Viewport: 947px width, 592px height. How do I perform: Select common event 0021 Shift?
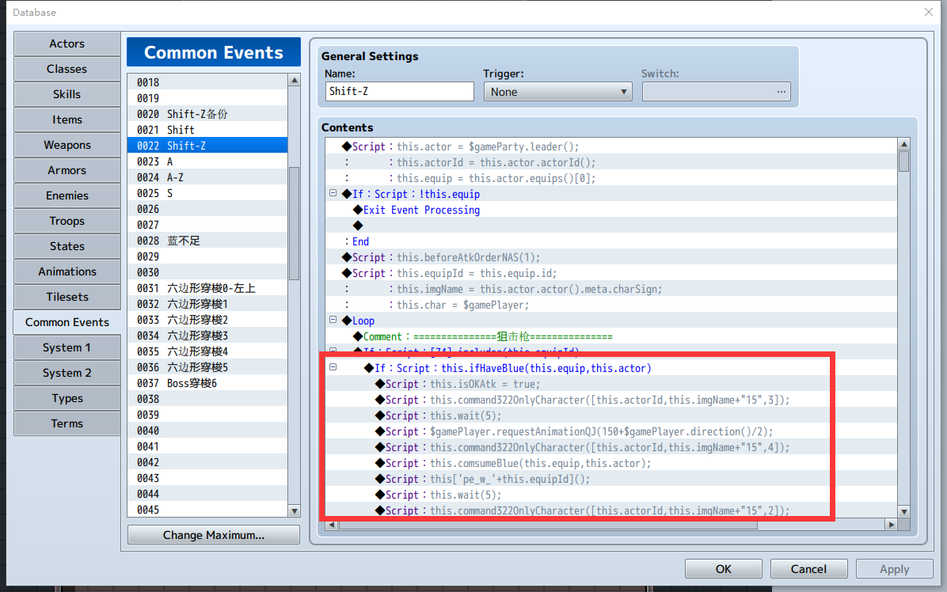click(x=207, y=130)
